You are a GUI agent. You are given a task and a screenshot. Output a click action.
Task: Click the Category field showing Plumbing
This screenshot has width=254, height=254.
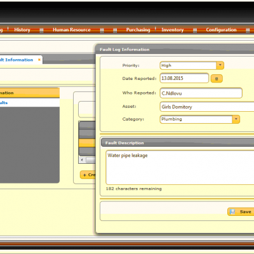pos(196,119)
